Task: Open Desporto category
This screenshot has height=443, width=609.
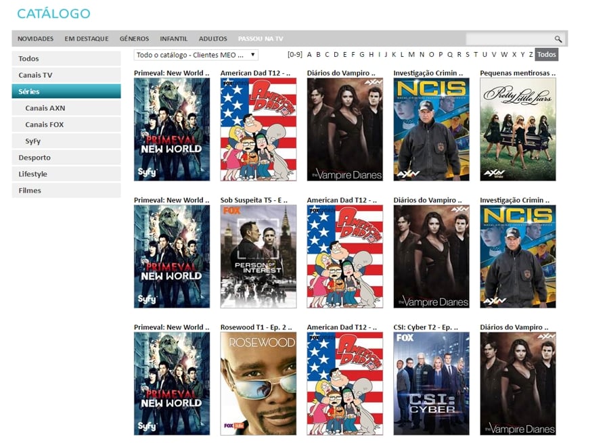Action: tap(66, 158)
